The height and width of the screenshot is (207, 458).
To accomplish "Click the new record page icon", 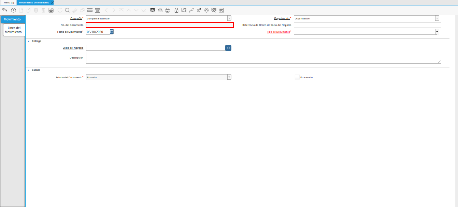I will (21, 10).
